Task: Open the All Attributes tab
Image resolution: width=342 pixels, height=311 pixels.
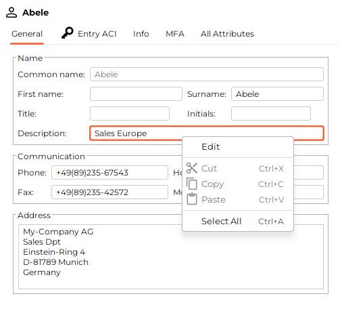Action: [227, 34]
